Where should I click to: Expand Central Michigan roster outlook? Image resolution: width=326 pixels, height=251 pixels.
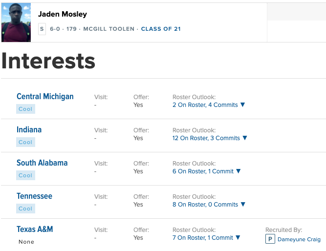click(x=209, y=105)
